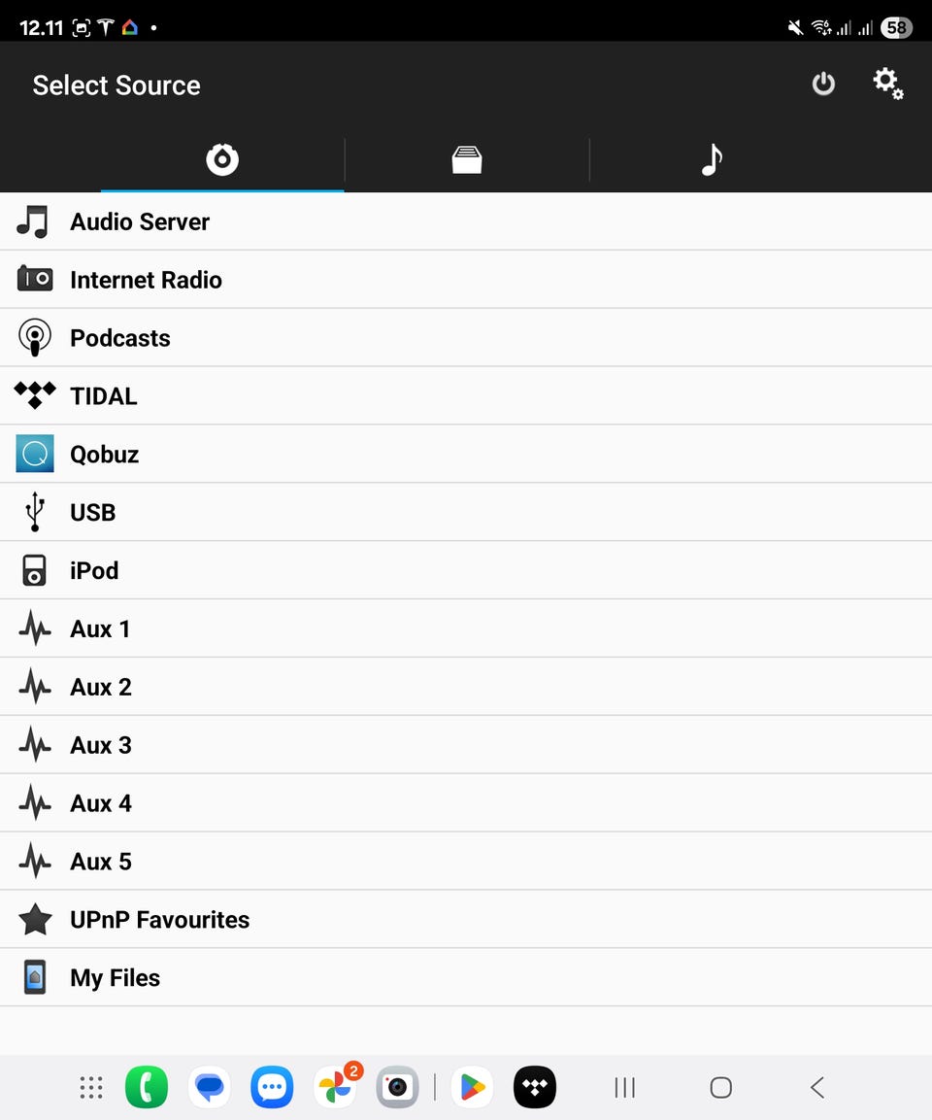Open the library drawer tab
The image size is (932, 1120).
[x=467, y=158]
